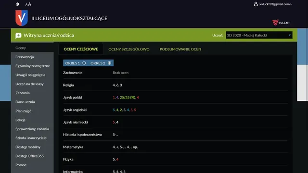Open Egzaminy zewnętrzne in the sidebar
Viewport: 308px width, 173px height.
(32, 66)
